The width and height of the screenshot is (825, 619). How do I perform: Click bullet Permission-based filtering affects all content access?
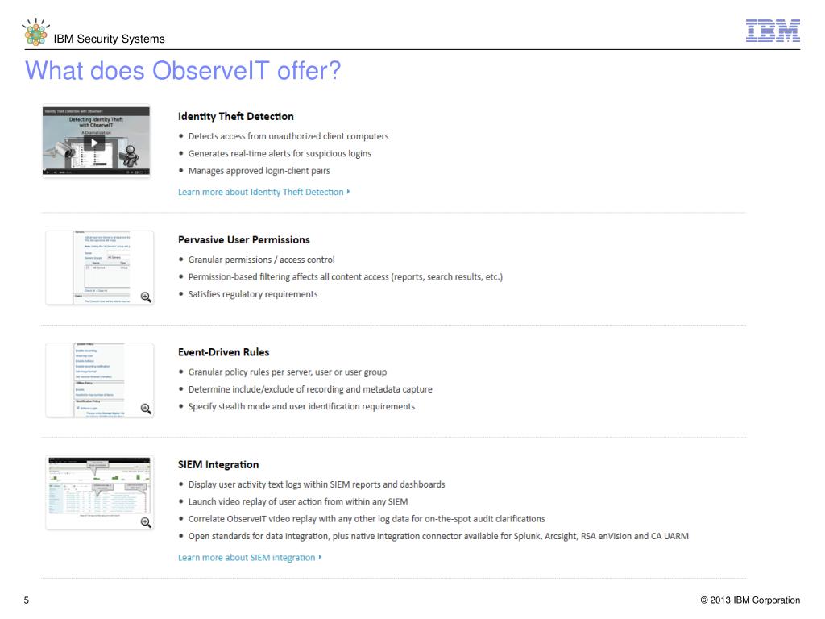click(x=345, y=277)
